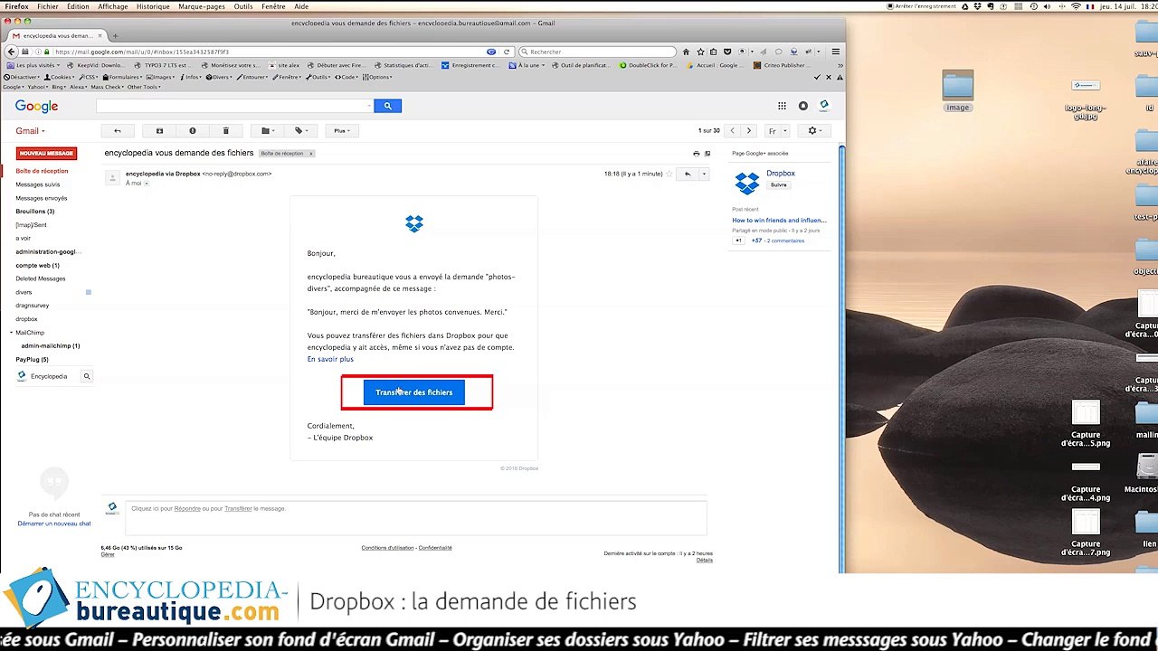1158x651 pixels.
Task: Open the Labels tag dropdown
Action: tap(300, 131)
